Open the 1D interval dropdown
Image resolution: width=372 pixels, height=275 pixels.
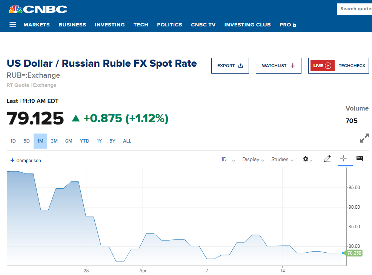click(228, 160)
